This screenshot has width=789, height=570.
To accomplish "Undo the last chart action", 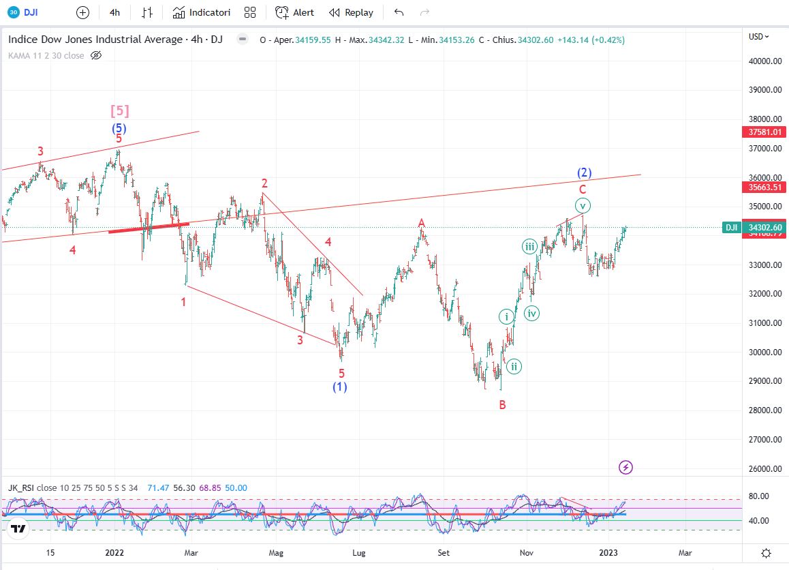I will tap(399, 12).
